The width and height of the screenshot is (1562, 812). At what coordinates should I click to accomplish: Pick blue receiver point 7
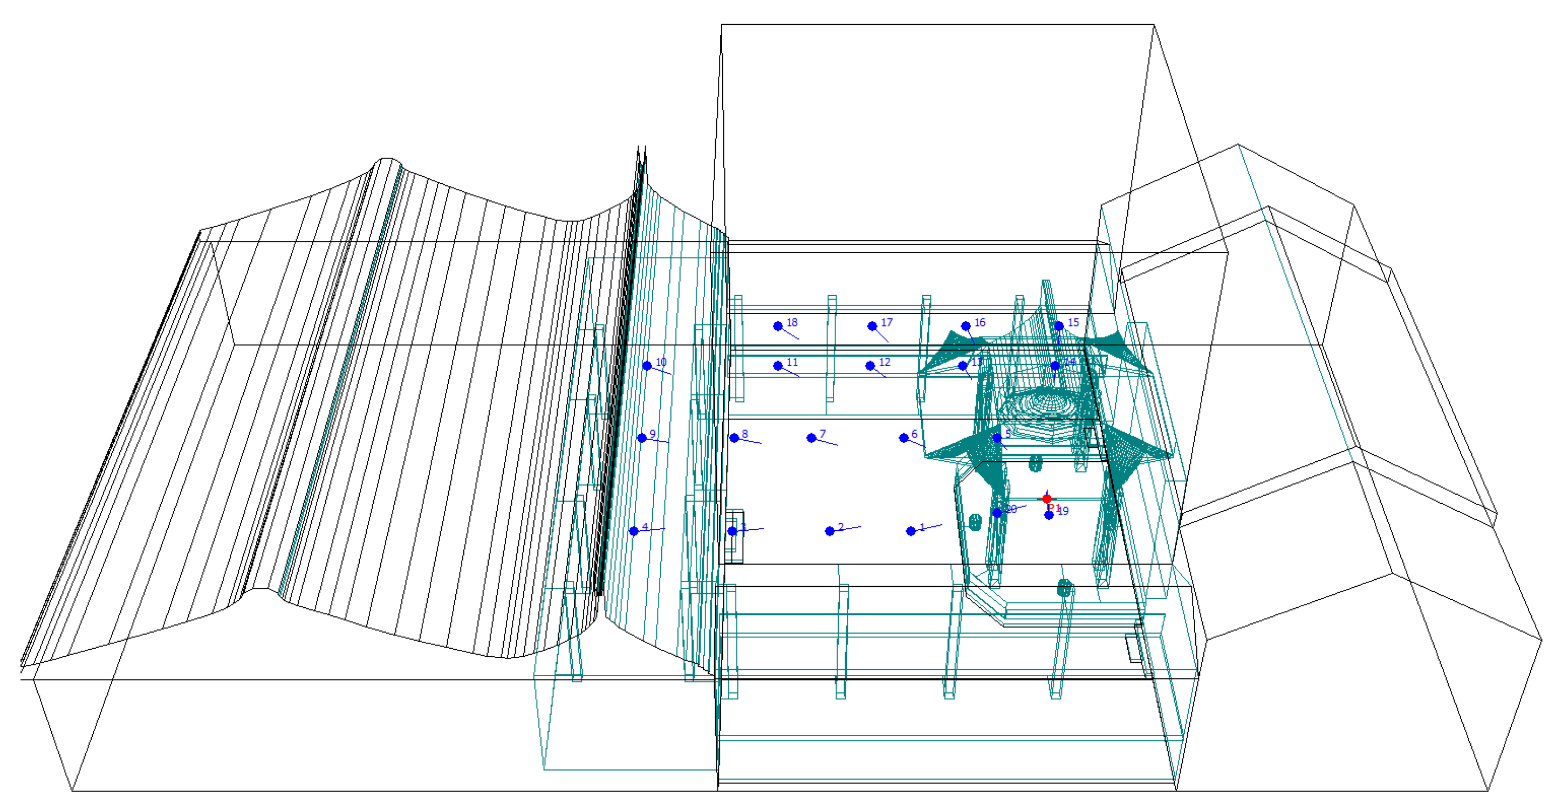click(x=811, y=438)
